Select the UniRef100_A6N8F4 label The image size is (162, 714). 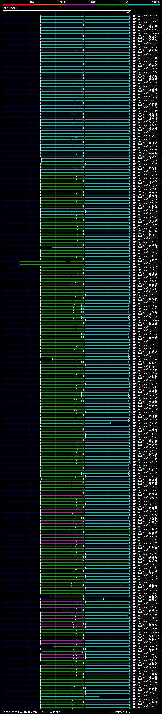(x=145, y=384)
